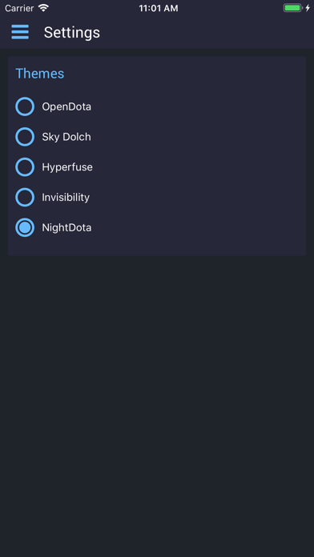Click the Settings title in header
The image size is (314, 557).
(72, 32)
